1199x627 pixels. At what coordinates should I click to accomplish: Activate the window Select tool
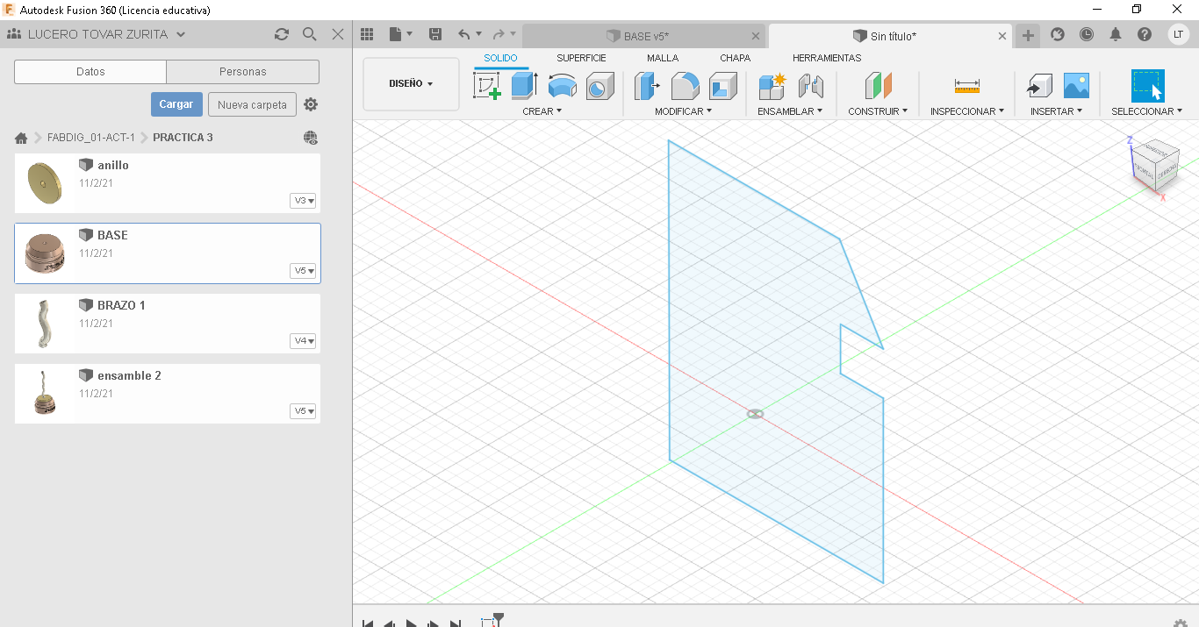(1147, 86)
